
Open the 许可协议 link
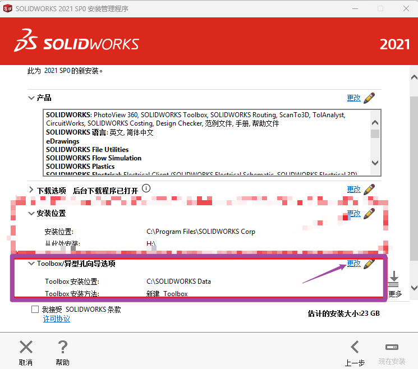tap(57, 319)
